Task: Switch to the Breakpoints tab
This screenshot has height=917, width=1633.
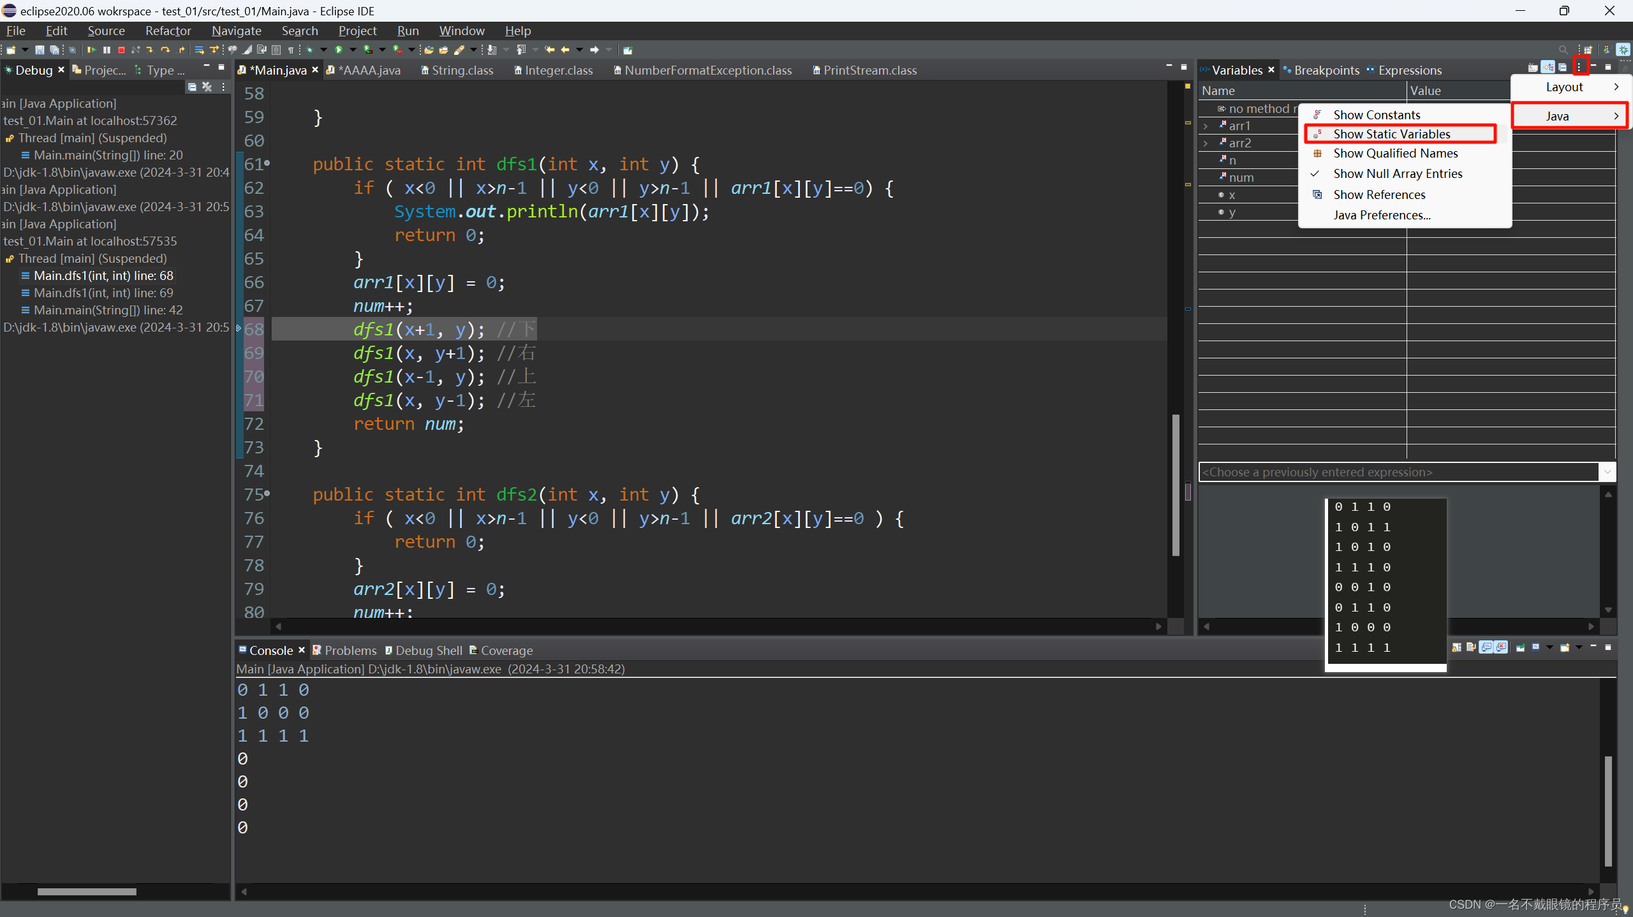Action: coord(1326,70)
